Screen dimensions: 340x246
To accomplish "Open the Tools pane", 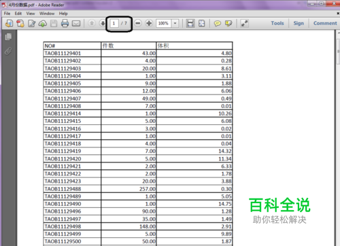I will (x=277, y=23).
